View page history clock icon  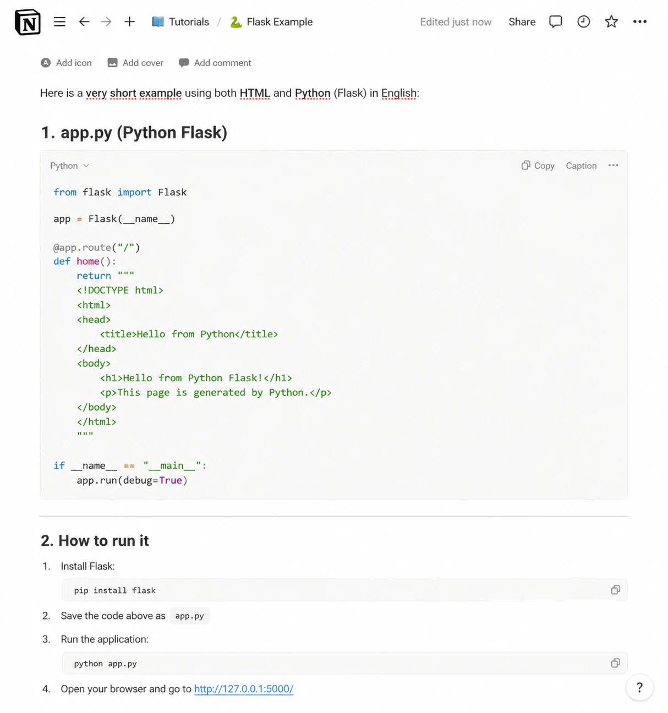[x=583, y=21]
